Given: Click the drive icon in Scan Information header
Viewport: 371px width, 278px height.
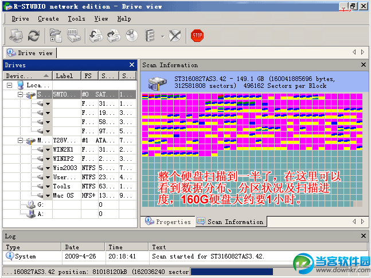Looking at the screenshot, I should pyautogui.click(x=157, y=83).
